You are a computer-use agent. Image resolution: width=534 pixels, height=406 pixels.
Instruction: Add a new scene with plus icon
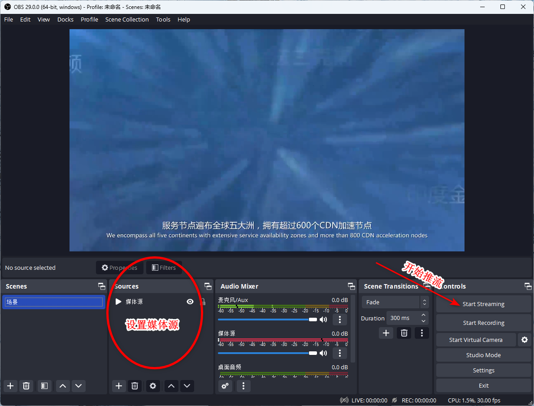10,385
